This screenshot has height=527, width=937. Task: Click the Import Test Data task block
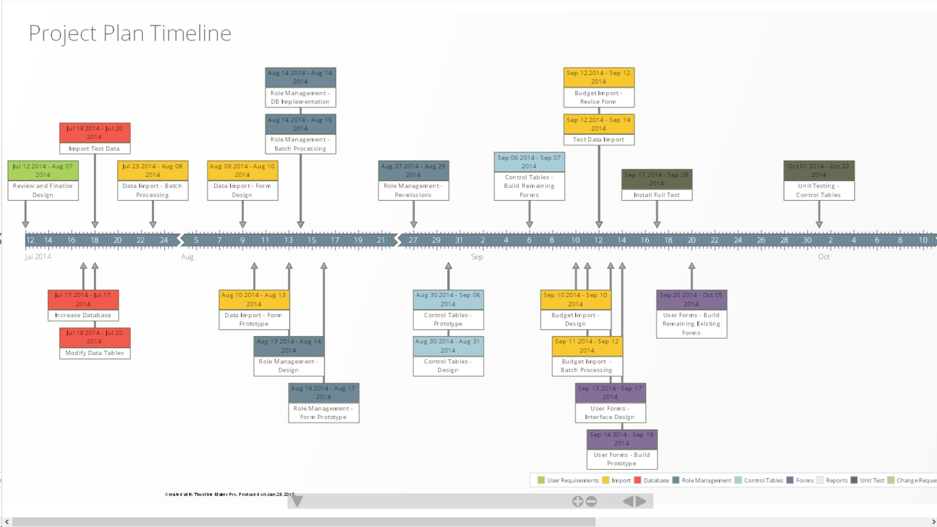coord(94,138)
